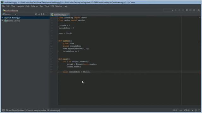Click the error stripe marker near line 22
Image resolution: width=202 pixels, height=113 pixels.
[x=200, y=73]
